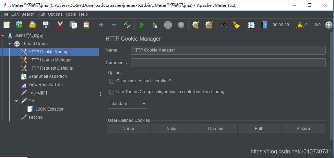Open a test plan with folder icon
This screenshot has width=334, height=158.
coord(33,25)
